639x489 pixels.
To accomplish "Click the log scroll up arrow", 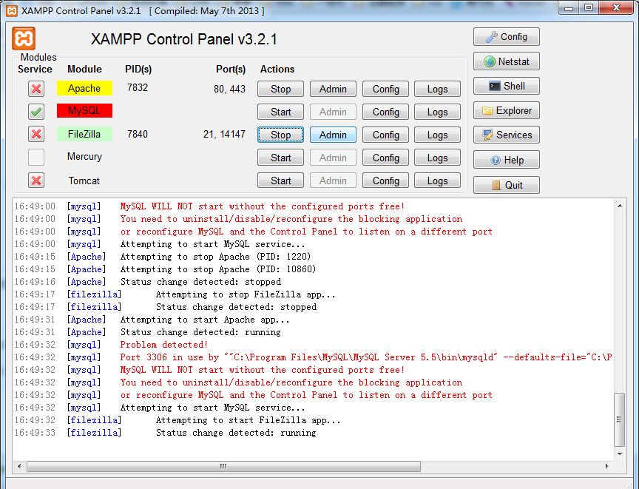I will pos(620,206).
